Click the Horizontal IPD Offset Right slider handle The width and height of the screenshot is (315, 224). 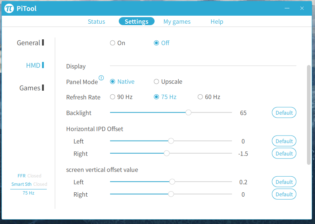tap(167, 153)
